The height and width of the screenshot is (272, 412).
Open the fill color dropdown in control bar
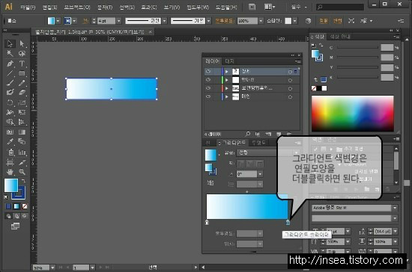[x=58, y=21]
